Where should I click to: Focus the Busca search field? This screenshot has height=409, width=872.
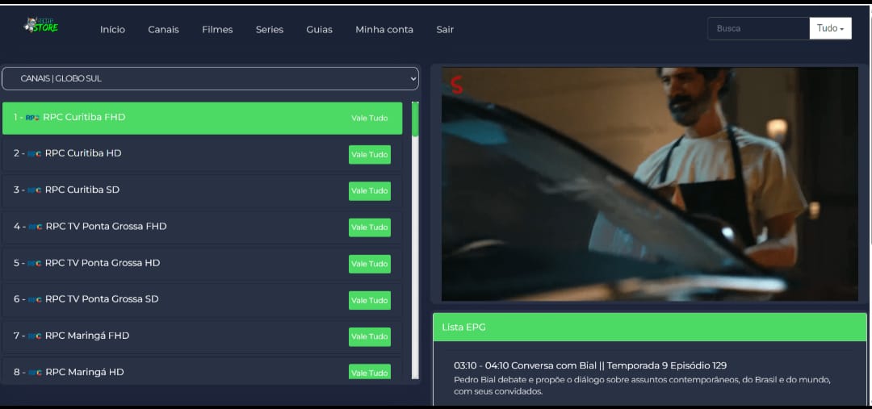(758, 28)
